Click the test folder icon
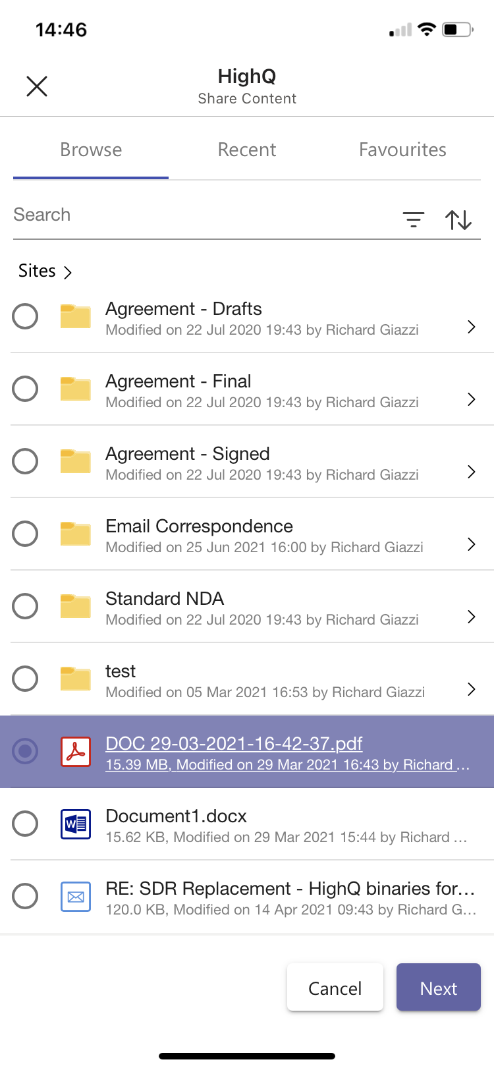The image size is (494, 1070). coord(76,679)
